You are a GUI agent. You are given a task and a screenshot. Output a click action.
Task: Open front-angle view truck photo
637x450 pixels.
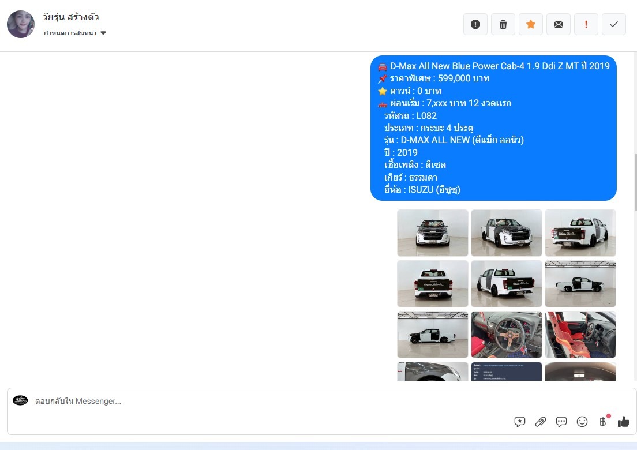click(507, 232)
